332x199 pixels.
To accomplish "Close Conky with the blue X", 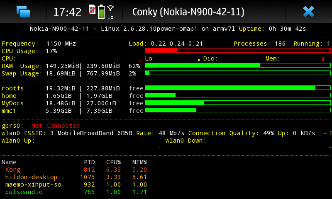I will click(x=308, y=12).
